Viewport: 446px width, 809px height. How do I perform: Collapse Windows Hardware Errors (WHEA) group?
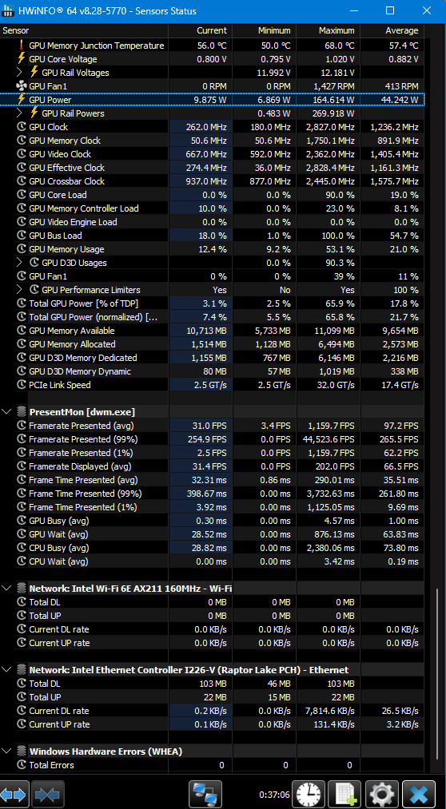pyautogui.click(x=6, y=751)
